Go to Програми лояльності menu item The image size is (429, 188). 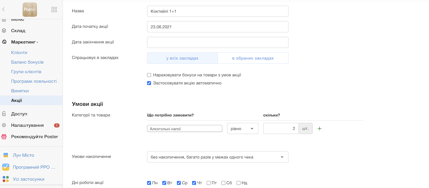click(34, 81)
